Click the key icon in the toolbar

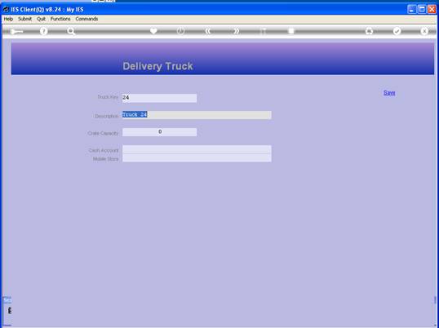point(17,31)
